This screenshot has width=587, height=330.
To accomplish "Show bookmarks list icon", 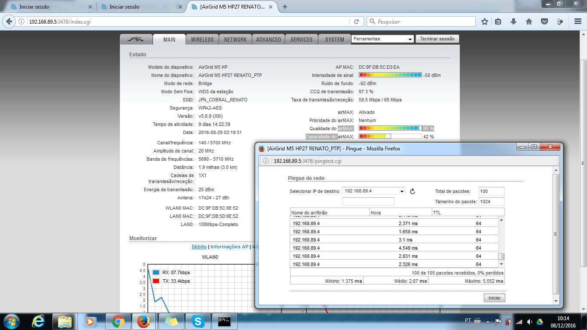I will [x=498, y=21].
